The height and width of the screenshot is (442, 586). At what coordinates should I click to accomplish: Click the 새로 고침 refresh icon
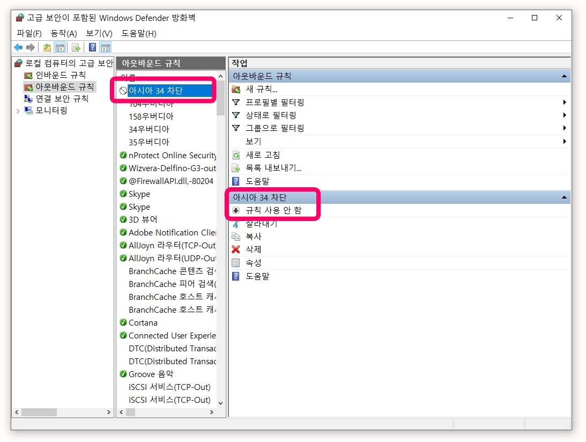coord(236,155)
